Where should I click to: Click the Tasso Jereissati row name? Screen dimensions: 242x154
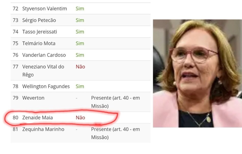40,32
